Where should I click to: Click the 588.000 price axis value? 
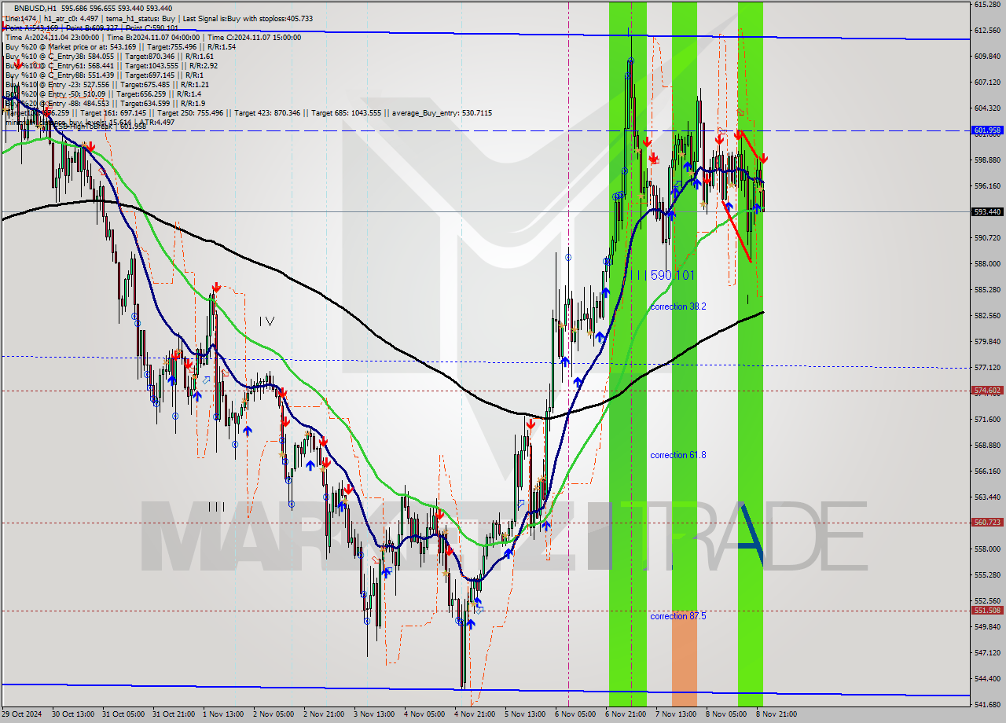(x=987, y=264)
